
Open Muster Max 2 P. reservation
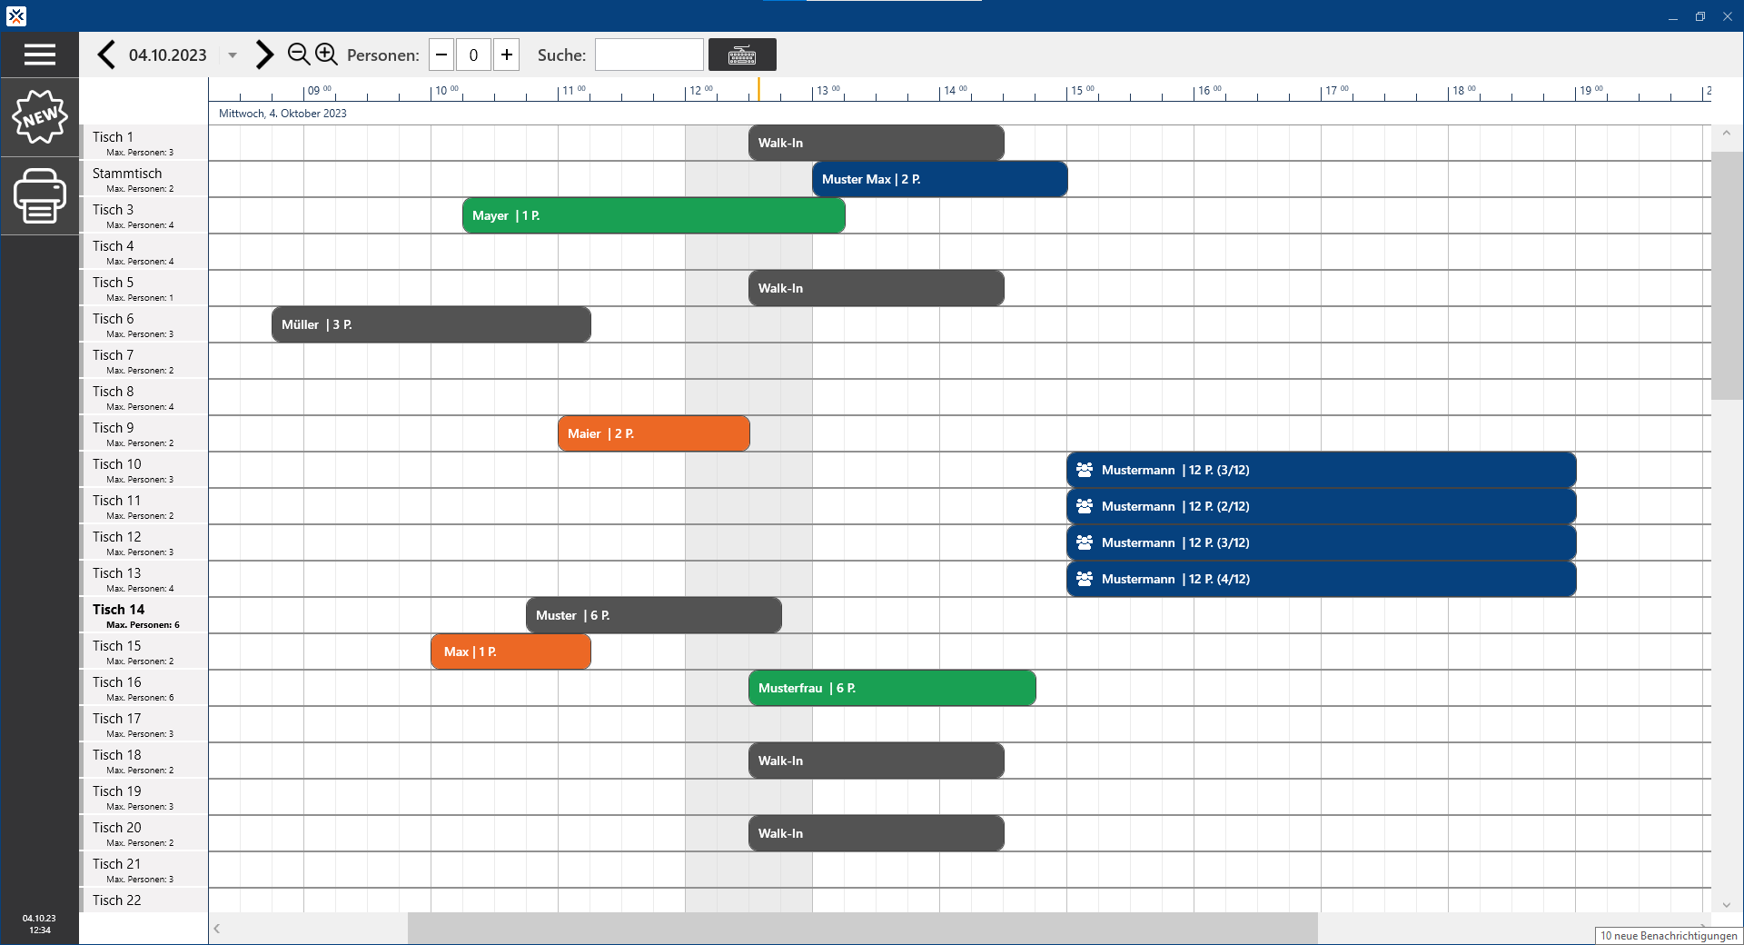(939, 179)
